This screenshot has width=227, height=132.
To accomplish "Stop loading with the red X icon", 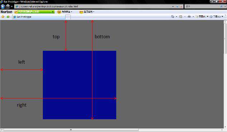I will (181, 6).
